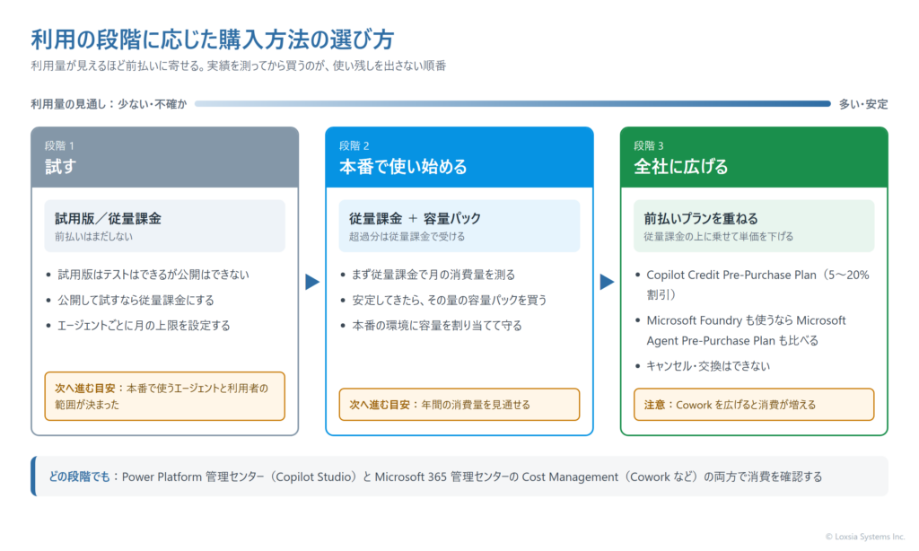The height and width of the screenshot is (551, 919).
Task: Click the box 年間の消費量を見通せる
Action: (459, 405)
